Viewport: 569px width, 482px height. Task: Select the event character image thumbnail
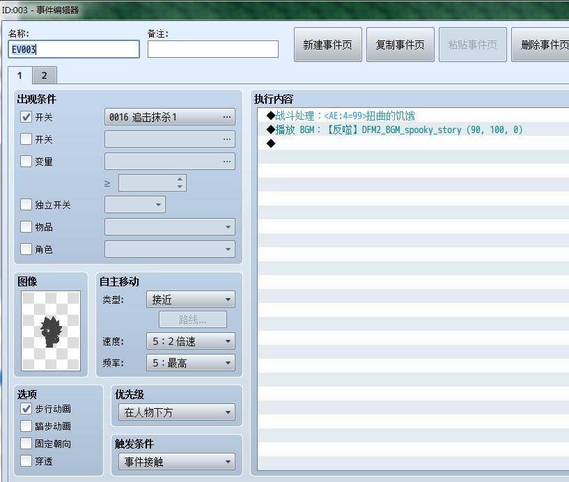point(51,331)
